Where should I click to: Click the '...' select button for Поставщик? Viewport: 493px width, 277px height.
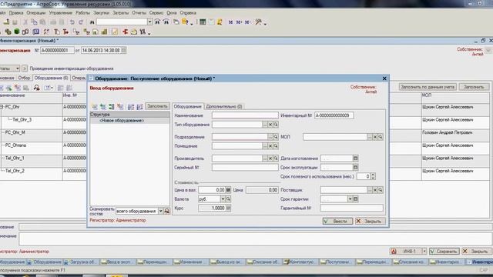370,190
